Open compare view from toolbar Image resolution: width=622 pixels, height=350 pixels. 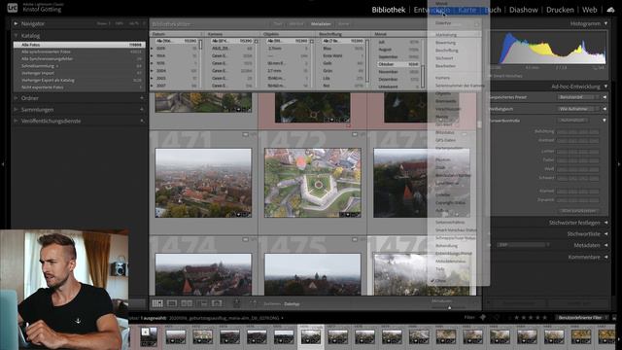187,303
